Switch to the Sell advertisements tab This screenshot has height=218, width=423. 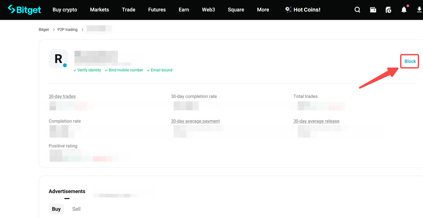(x=76, y=209)
